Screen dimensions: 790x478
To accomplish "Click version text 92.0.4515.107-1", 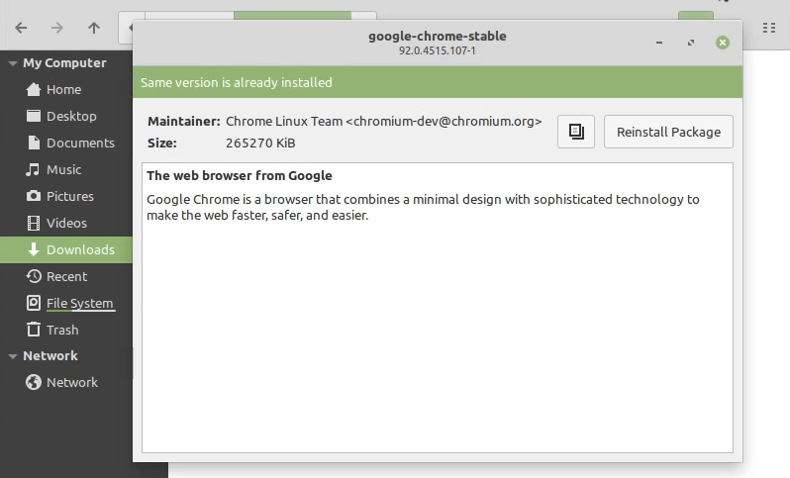I will click(438, 50).
